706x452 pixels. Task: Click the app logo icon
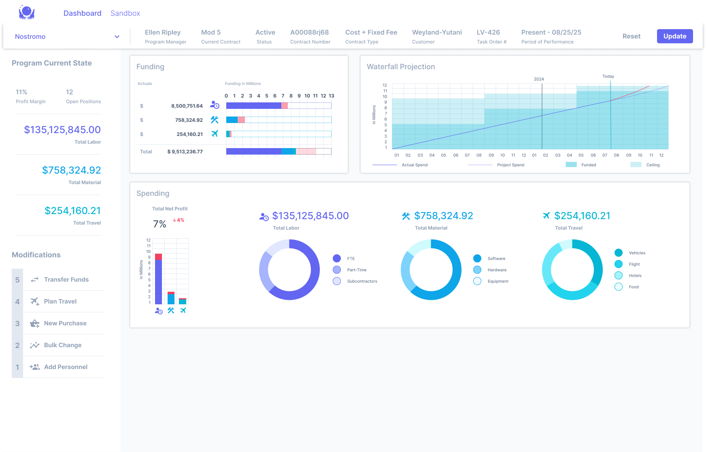(x=27, y=13)
